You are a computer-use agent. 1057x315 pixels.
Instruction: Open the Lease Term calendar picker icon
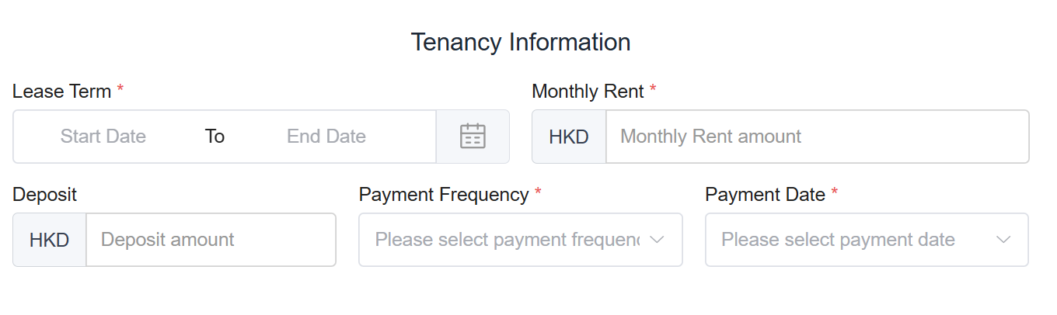pyautogui.click(x=473, y=137)
